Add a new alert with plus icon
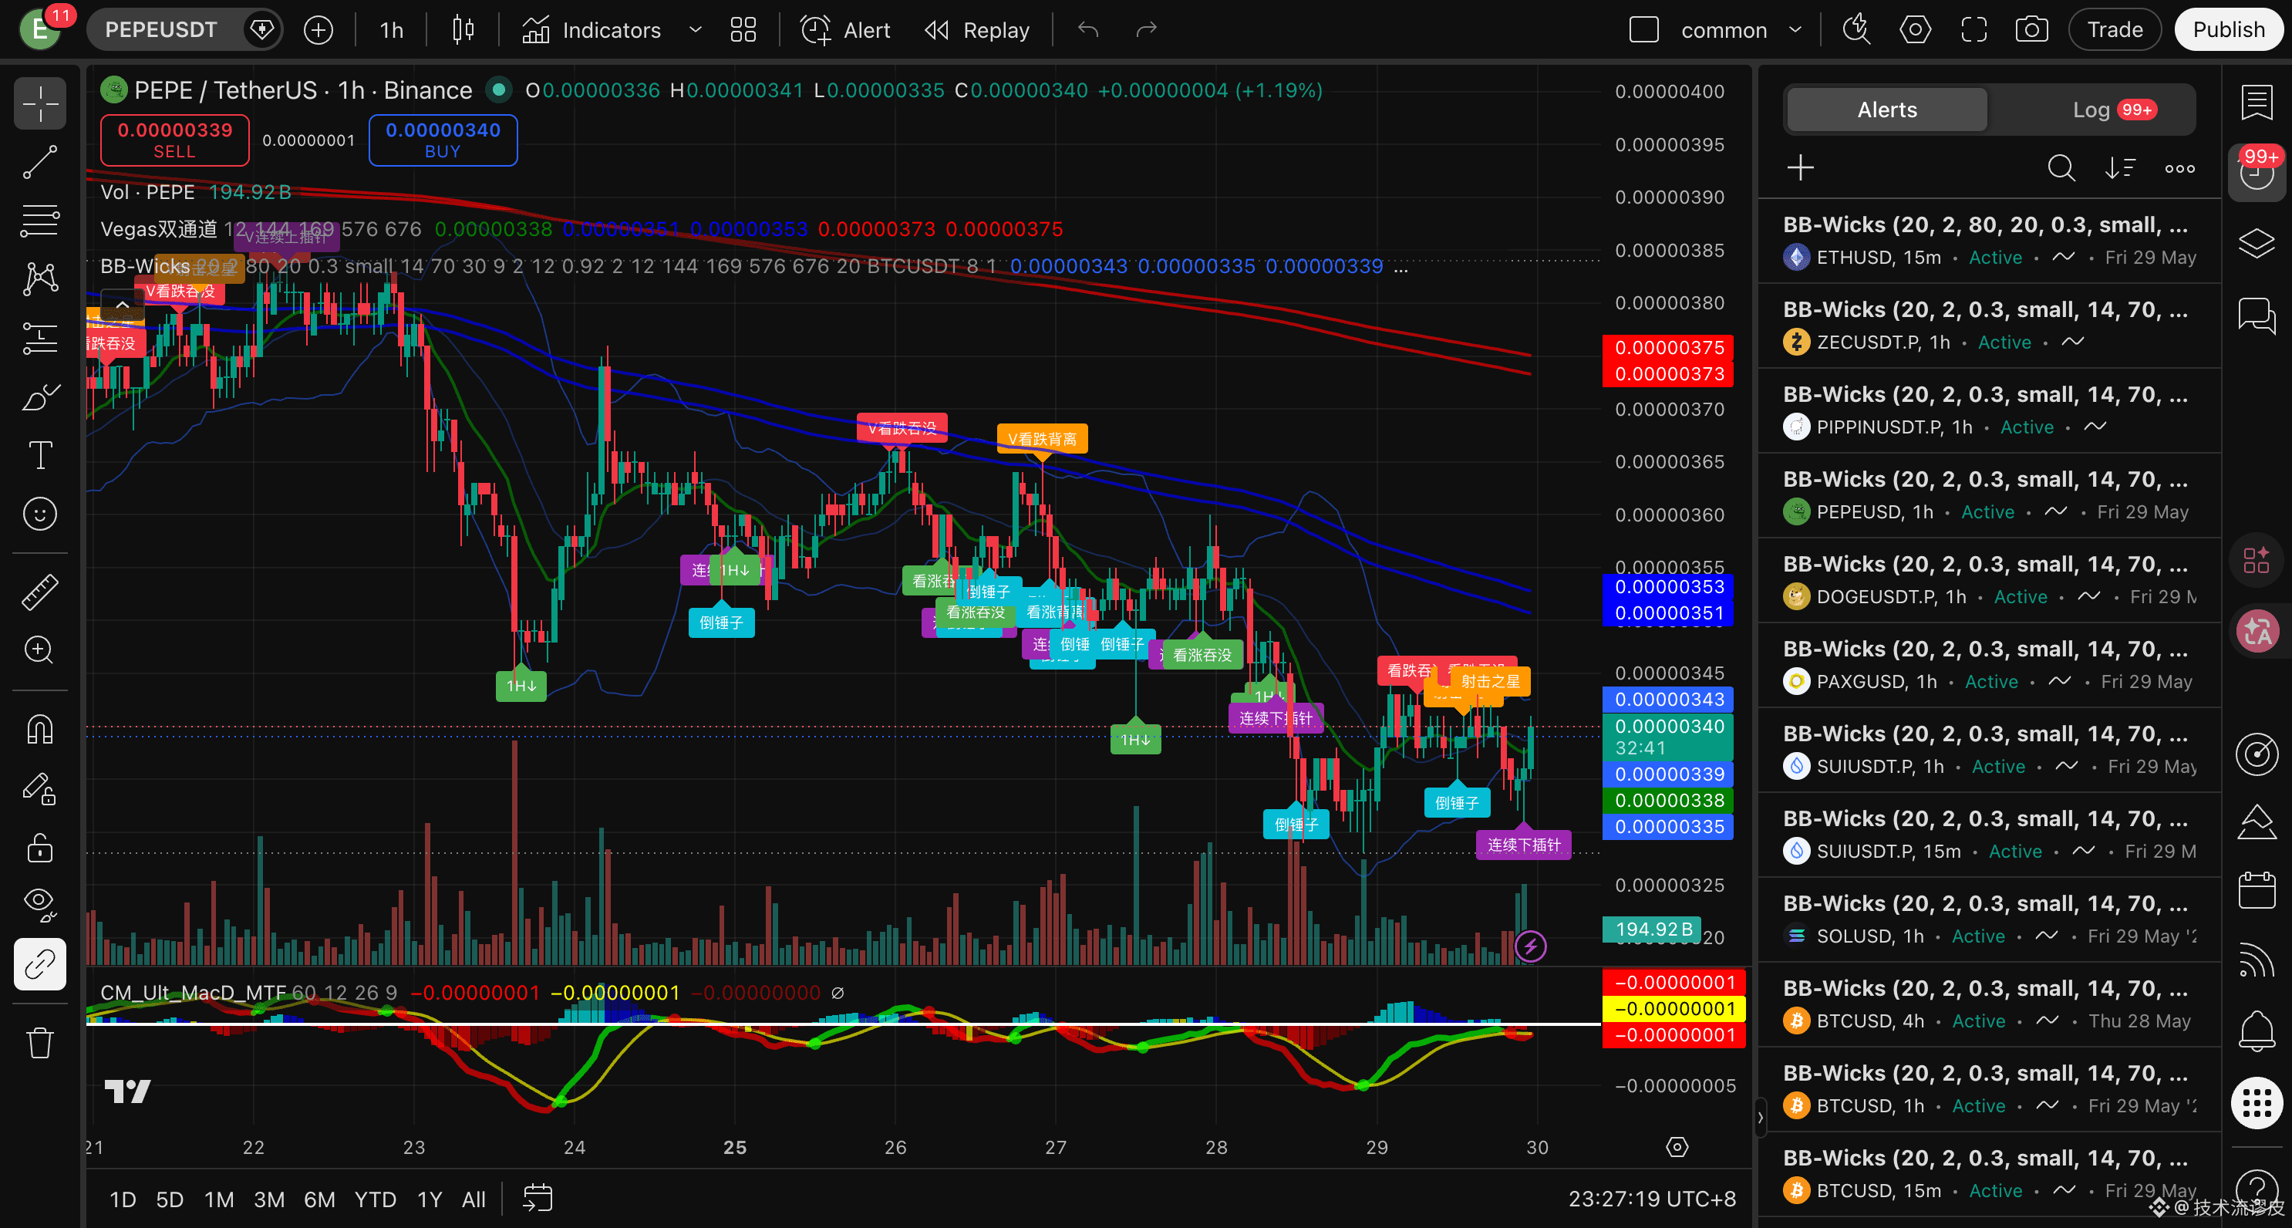Screen dimensions: 2292x1228 point(1801,168)
